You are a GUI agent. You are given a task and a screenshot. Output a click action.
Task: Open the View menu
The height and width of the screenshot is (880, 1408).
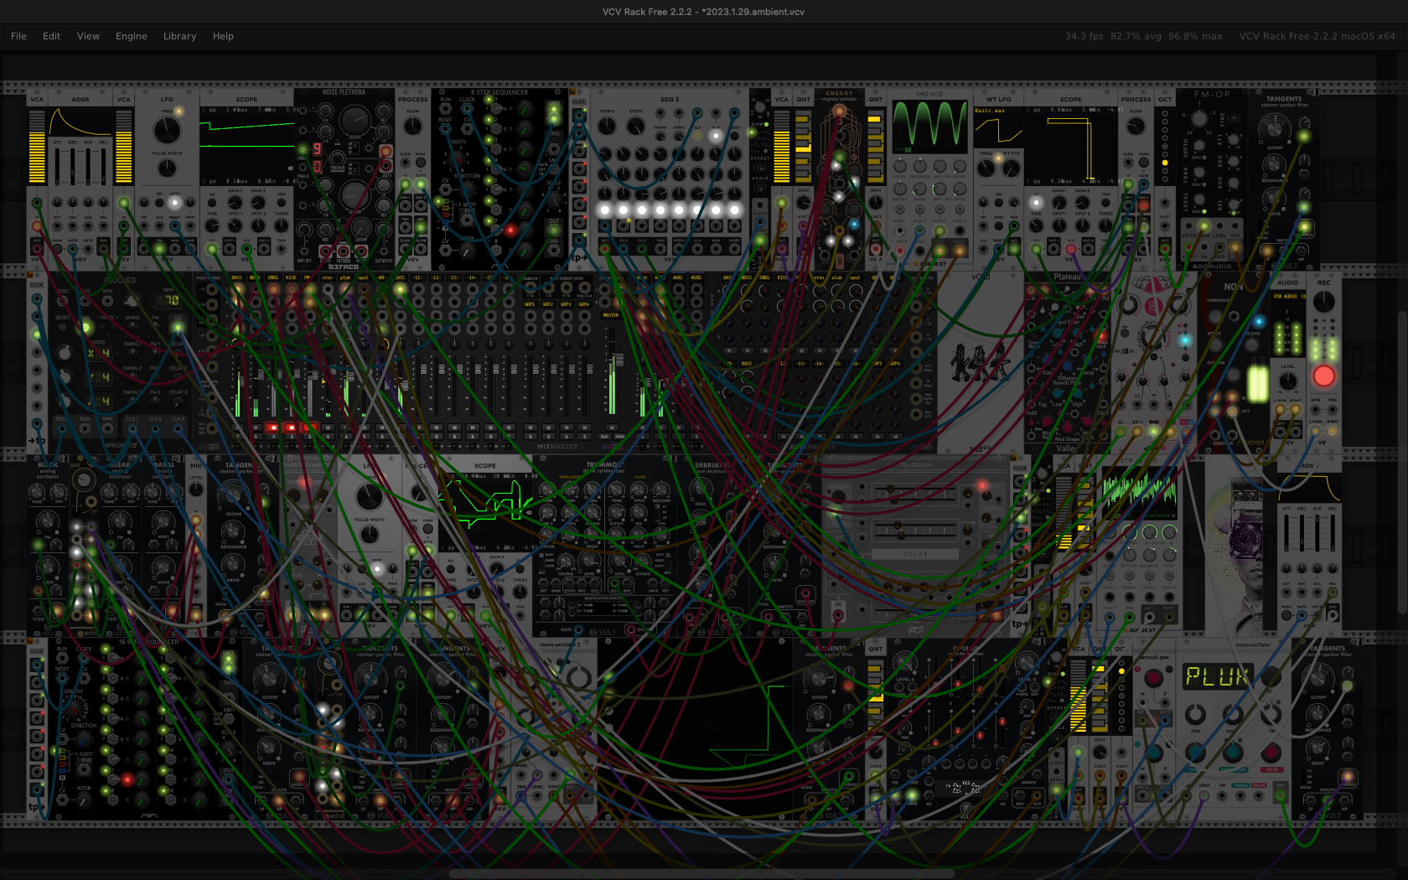tap(88, 36)
